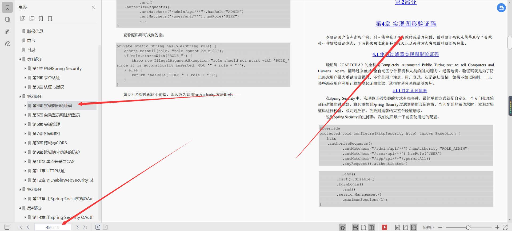This screenshot has width=512, height=231.
Task: Select bookmark 第8章 跨域与CORS
Action: click(50, 143)
